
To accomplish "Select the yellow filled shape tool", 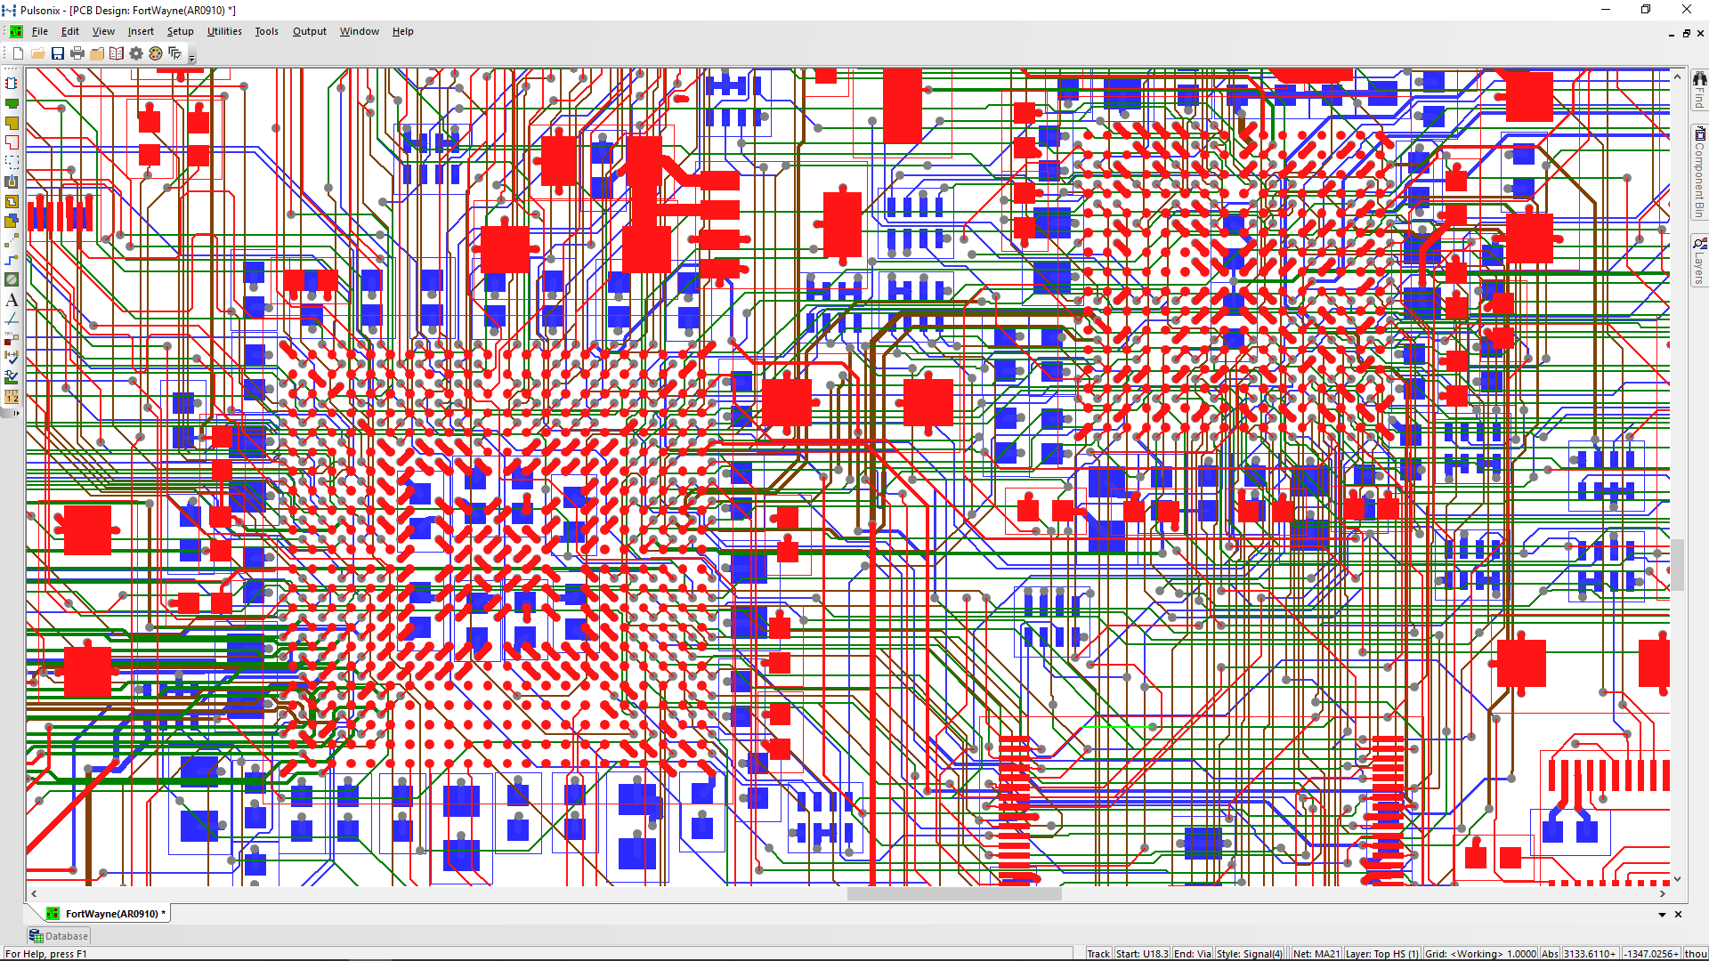I will pos(12,123).
